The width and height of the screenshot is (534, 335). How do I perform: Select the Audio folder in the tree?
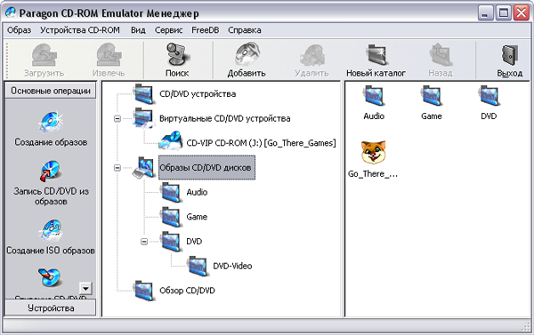[197, 192]
